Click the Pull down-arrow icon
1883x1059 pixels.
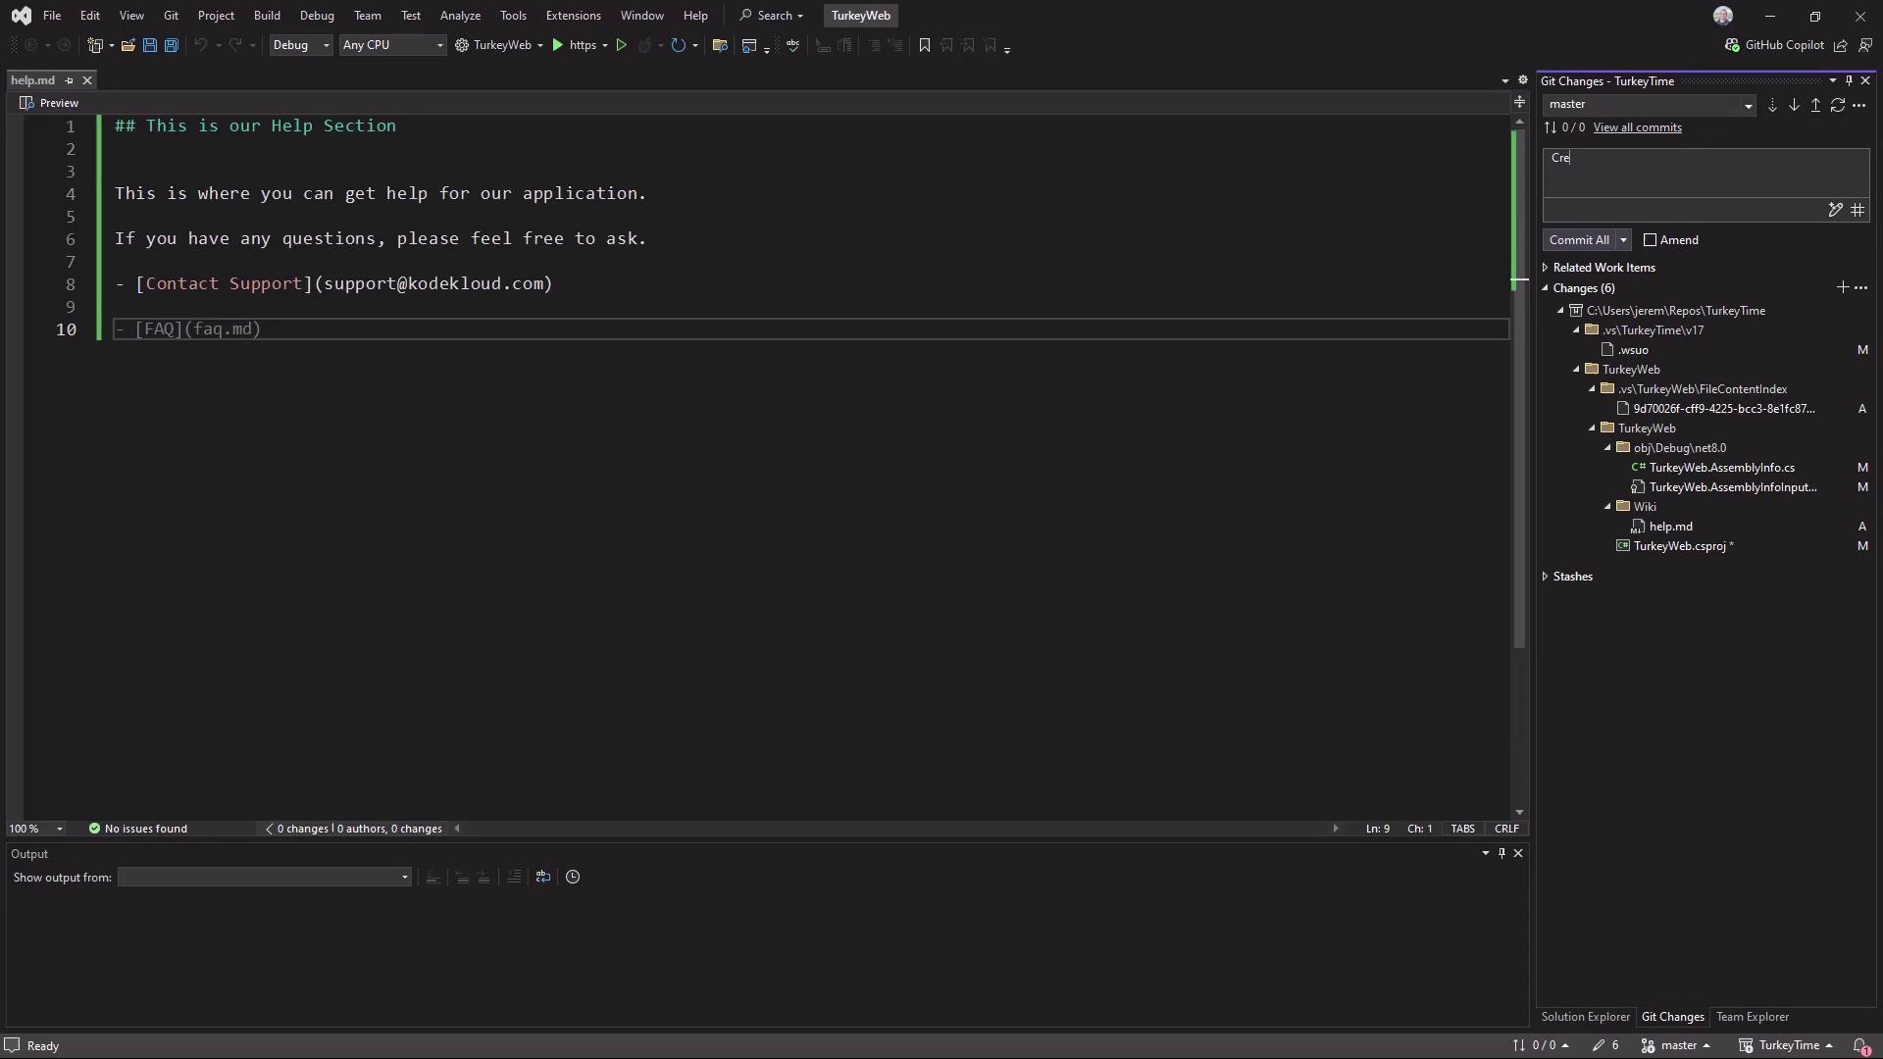[1794, 105]
